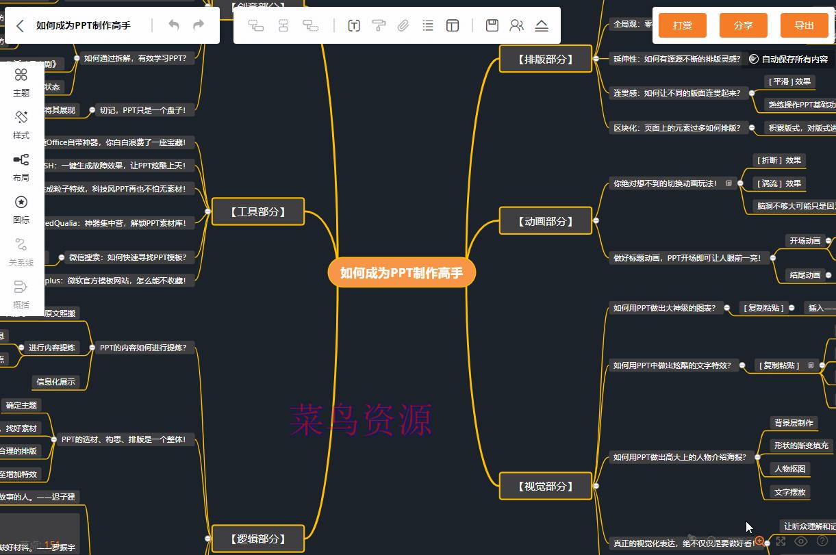Collapse the 【视觉部分】 branch node

click(x=596, y=487)
